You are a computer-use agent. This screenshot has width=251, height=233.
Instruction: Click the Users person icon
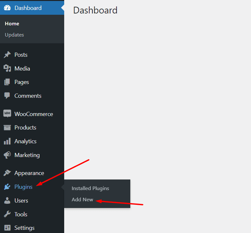pos(7,201)
